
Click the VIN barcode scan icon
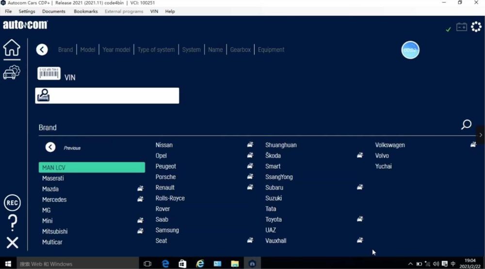(49, 74)
